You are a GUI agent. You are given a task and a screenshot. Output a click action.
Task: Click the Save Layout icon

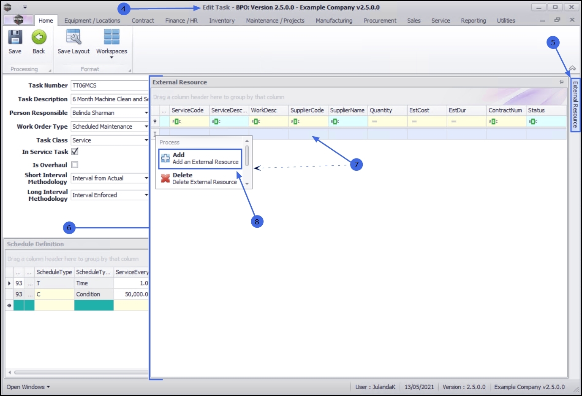(x=73, y=37)
